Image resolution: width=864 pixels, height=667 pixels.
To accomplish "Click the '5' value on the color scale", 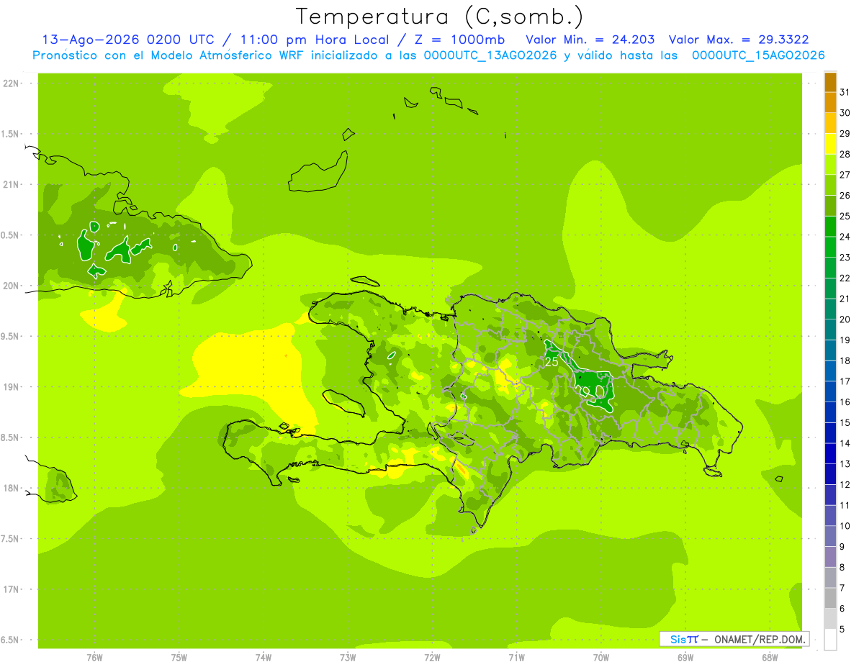I will [842, 630].
